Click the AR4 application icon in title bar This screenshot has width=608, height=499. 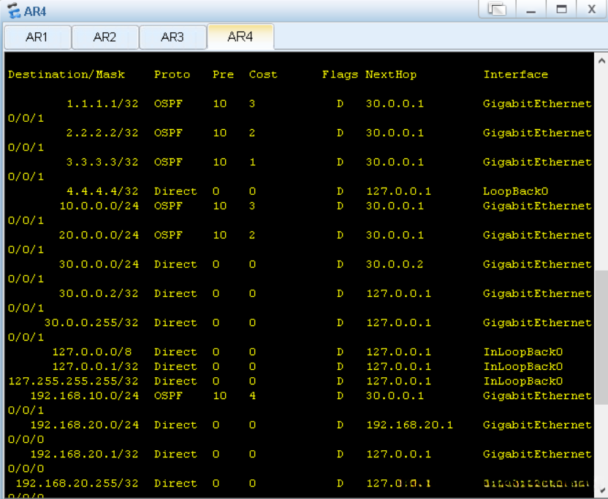coord(14,10)
